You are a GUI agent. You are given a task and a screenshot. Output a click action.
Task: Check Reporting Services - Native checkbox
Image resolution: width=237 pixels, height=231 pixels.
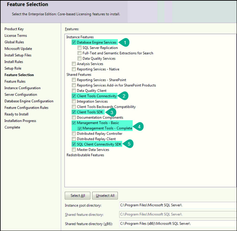point(74,69)
